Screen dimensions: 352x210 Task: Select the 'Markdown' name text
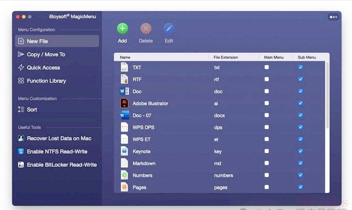[x=144, y=163]
